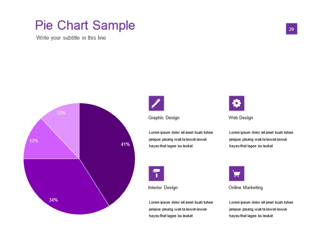Screen dimensions: 332x249
Task: Click the Interior Design heading
Action: (163, 188)
